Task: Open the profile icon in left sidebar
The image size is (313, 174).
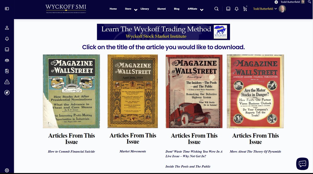Action: 7,28
